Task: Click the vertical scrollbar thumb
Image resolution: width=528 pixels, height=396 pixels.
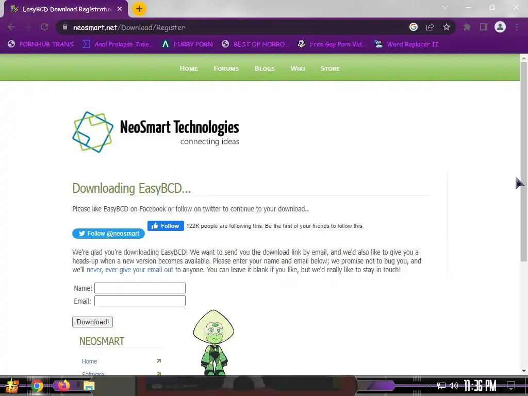Action: 524,161
